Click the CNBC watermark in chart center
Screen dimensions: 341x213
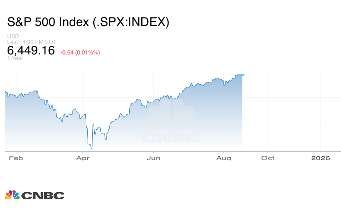(x=171, y=128)
